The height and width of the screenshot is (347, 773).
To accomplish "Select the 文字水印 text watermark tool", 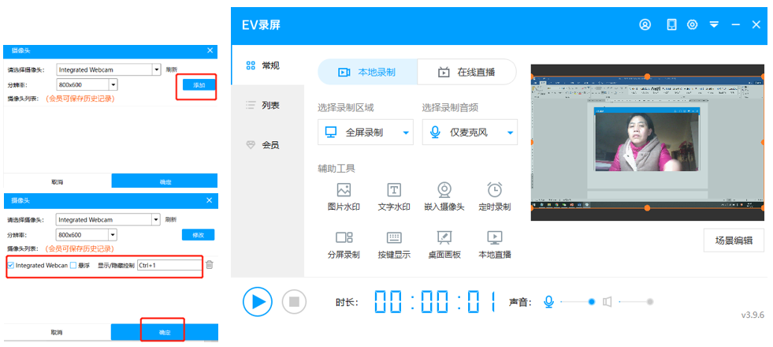I will tap(394, 196).
